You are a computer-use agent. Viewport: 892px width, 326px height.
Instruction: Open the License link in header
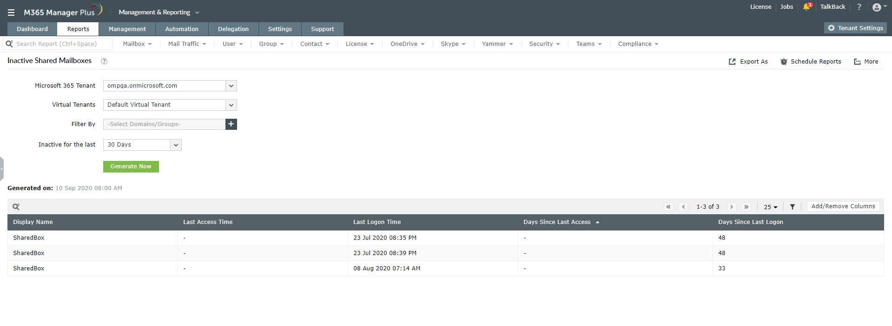(x=760, y=7)
